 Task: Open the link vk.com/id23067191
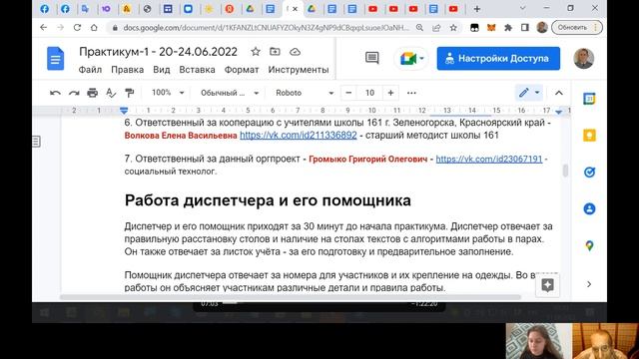click(x=489, y=159)
